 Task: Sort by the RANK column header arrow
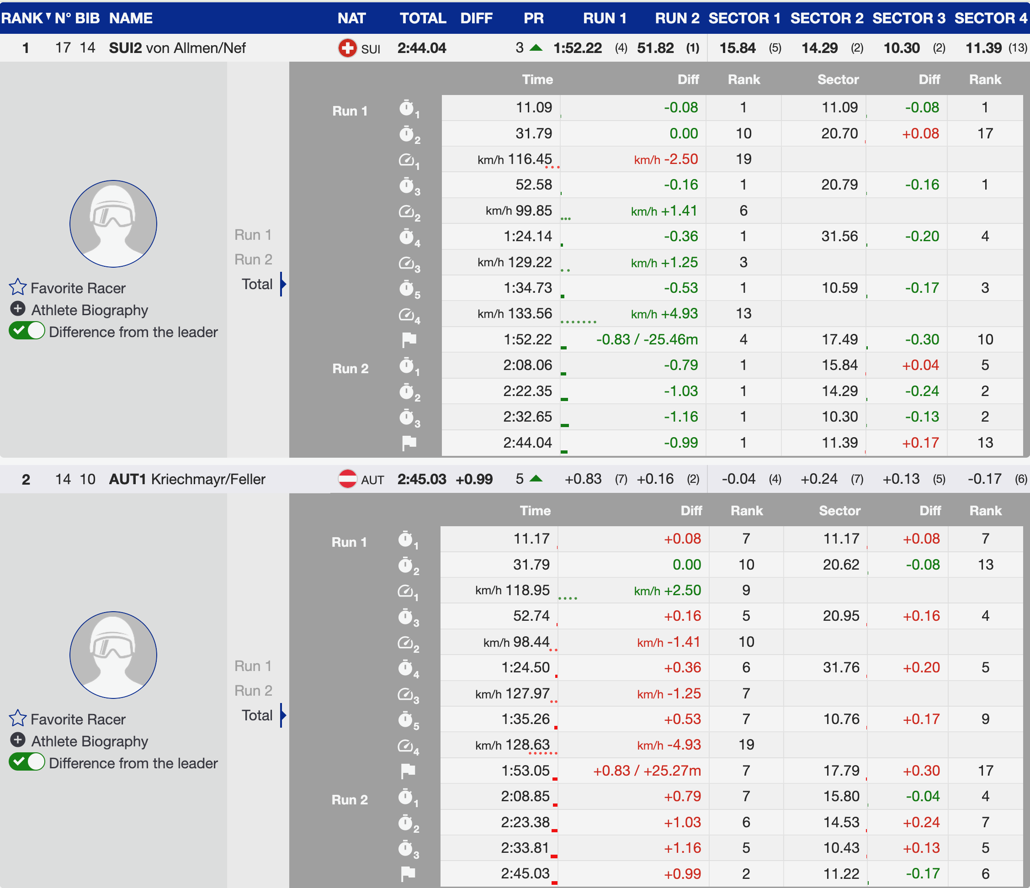click(x=48, y=16)
